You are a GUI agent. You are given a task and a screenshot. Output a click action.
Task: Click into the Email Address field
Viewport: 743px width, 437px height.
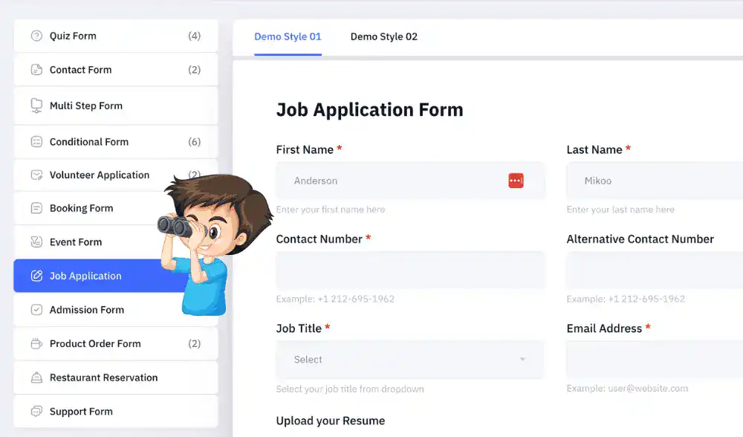[x=654, y=360]
